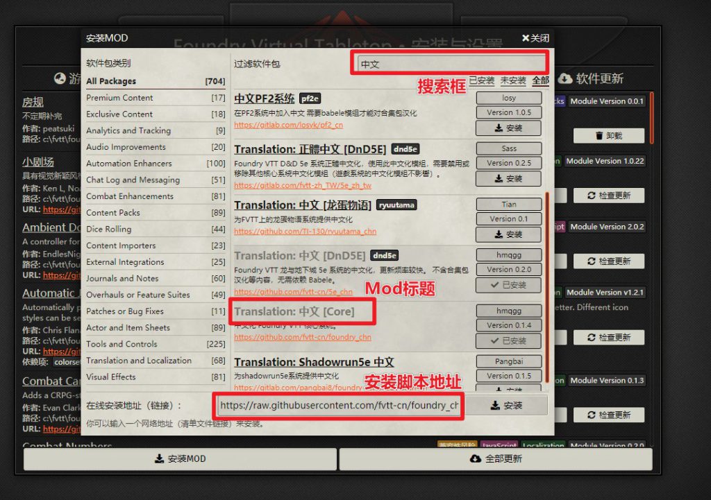Click the ryuutama system tag
Image resolution: width=711 pixels, height=500 pixels.
pos(396,205)
